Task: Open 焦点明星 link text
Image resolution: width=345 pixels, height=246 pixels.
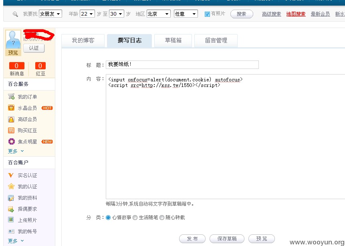Action: [x=27, y=142]
